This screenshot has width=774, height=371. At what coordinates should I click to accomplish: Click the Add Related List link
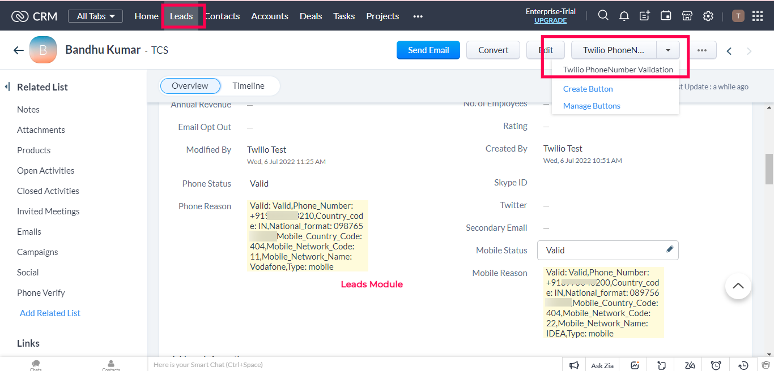(50, 313)
